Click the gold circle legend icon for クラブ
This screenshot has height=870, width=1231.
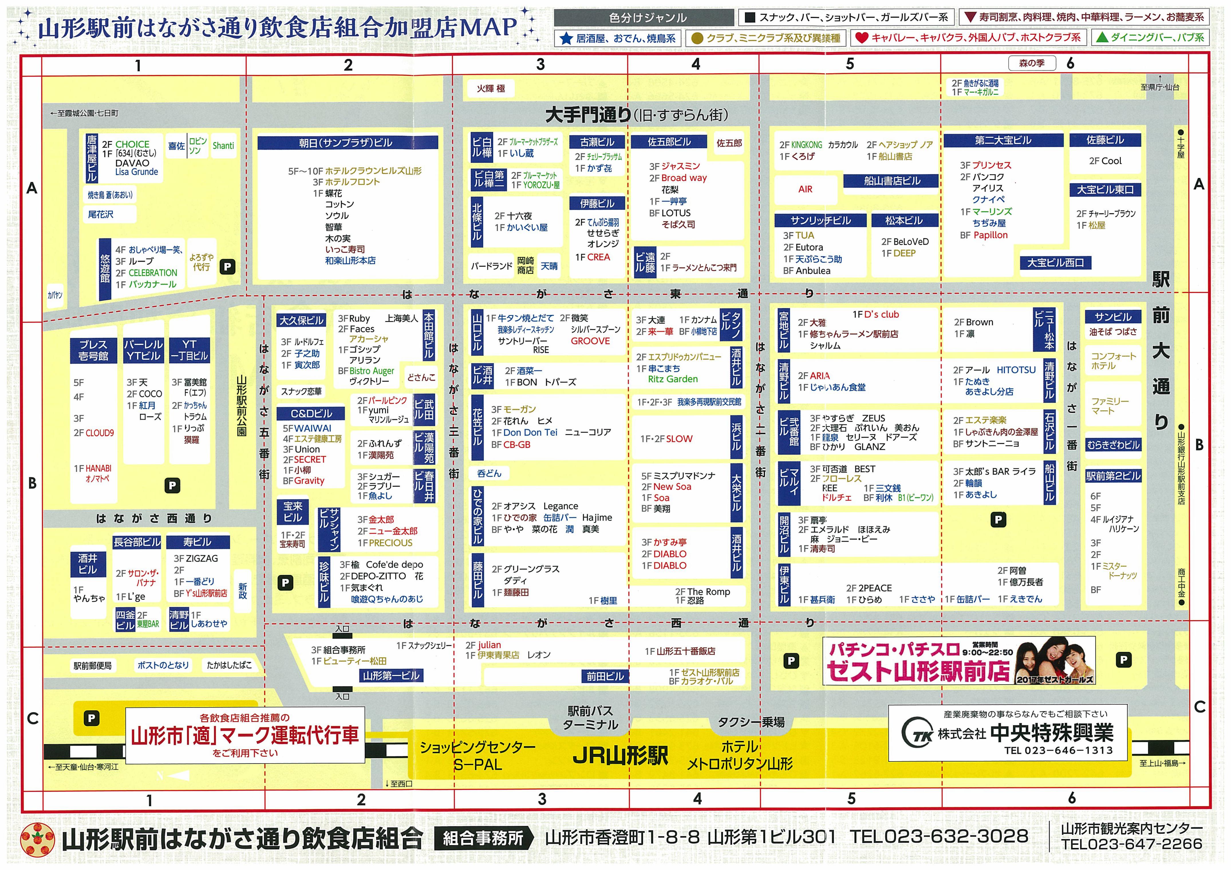pos(698,38)
